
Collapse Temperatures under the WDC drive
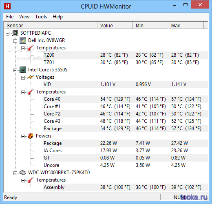click(23, 180)
